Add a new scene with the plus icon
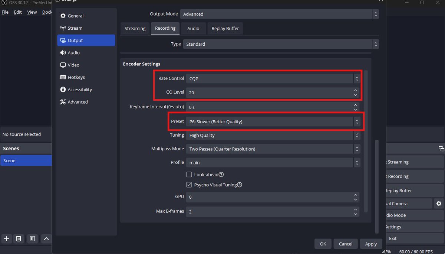Image resolution: width=445 pixels, height=254 pixels. (x=6, y=239)
